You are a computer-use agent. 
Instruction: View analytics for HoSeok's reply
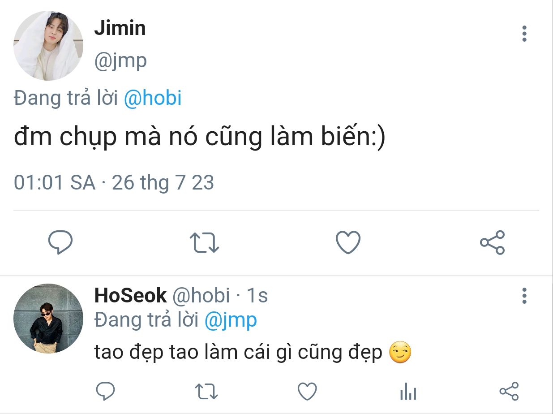408,392
